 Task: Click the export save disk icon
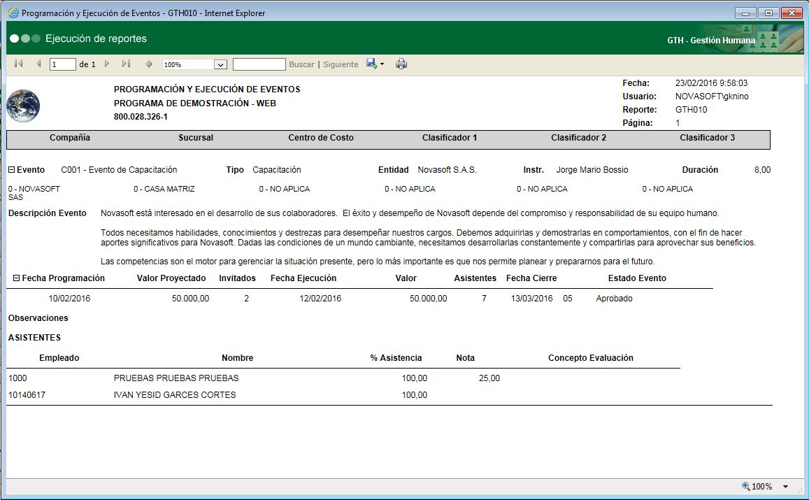coord(371,64)
